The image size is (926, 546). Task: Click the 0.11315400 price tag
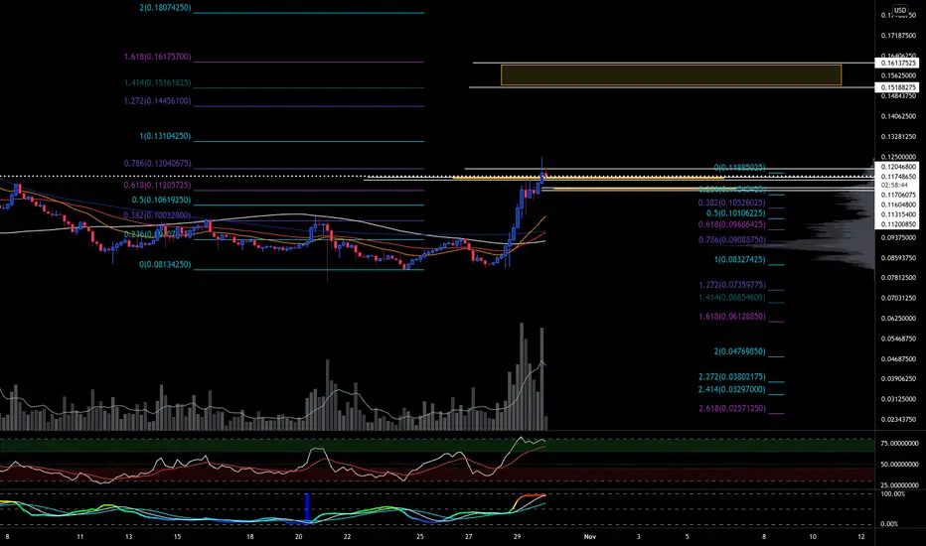[897, 214]
